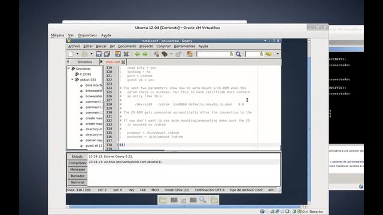The height and width of the screenshot is (215, 383).
Task: Clear the go-to-line field with its broom icon
Action: pyautogui.click(x=262, y=54)
